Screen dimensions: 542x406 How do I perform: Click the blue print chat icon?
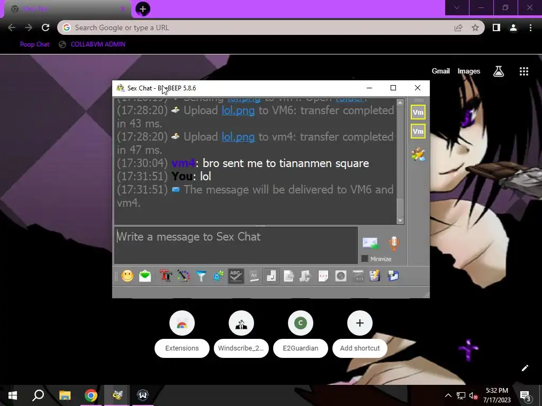click(393, 276)
